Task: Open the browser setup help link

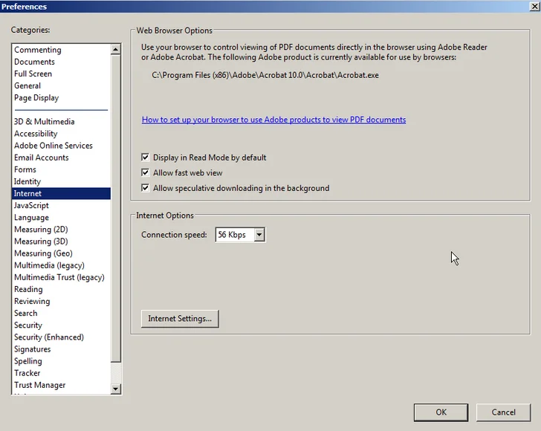Action: [x=273, y=120]
